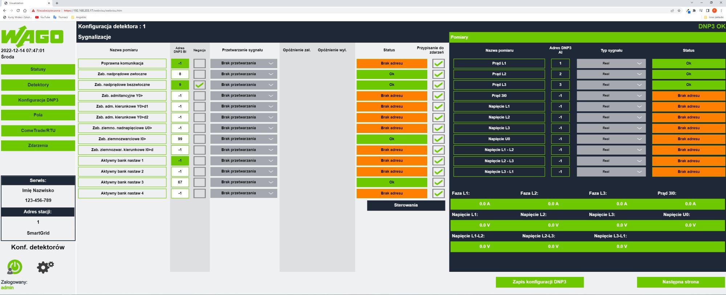Viewport: 726px width, 295px height.
Task: Open the YouTube bookmark
Action: [x=42, y=17]
